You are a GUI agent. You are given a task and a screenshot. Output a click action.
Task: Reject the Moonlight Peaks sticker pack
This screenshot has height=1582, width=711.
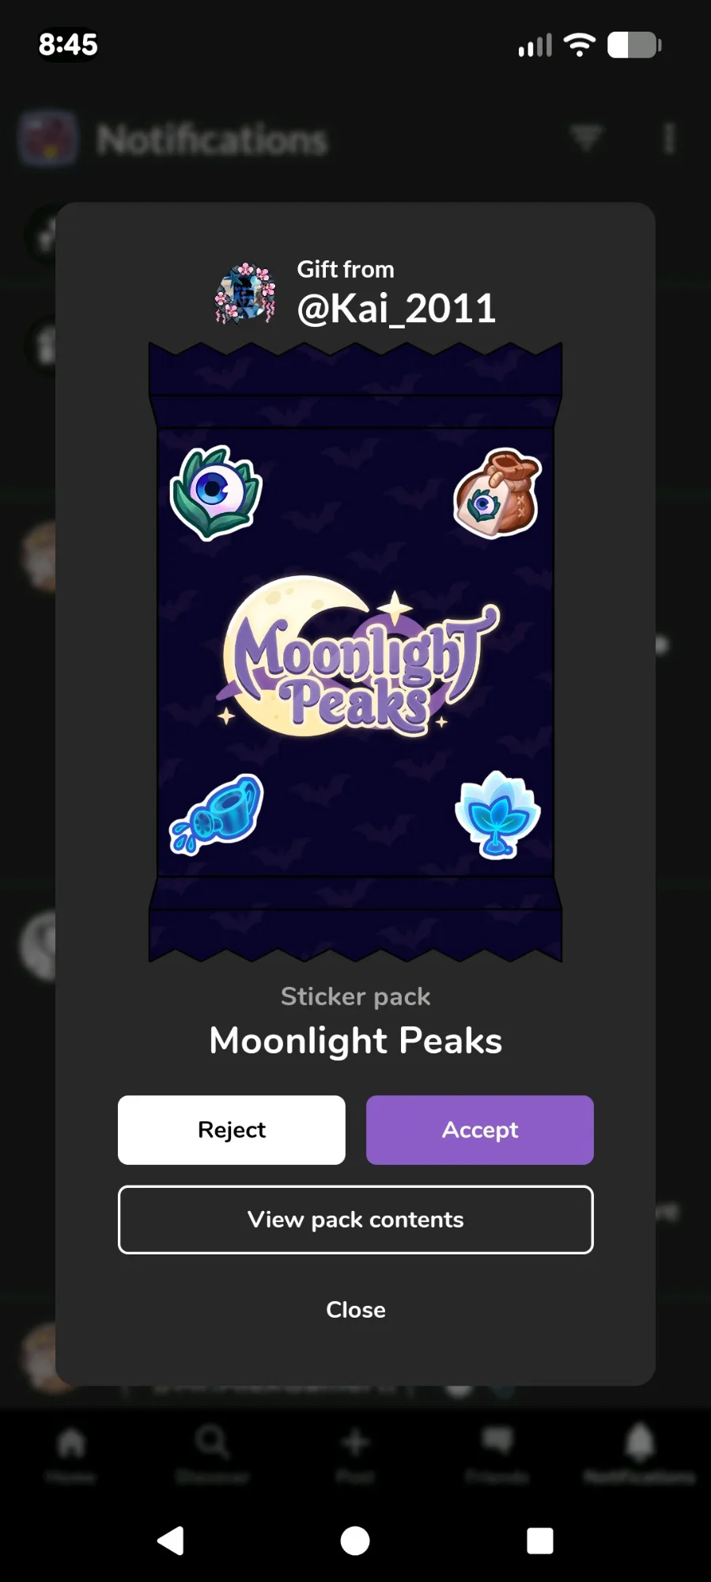(232, 1129)
